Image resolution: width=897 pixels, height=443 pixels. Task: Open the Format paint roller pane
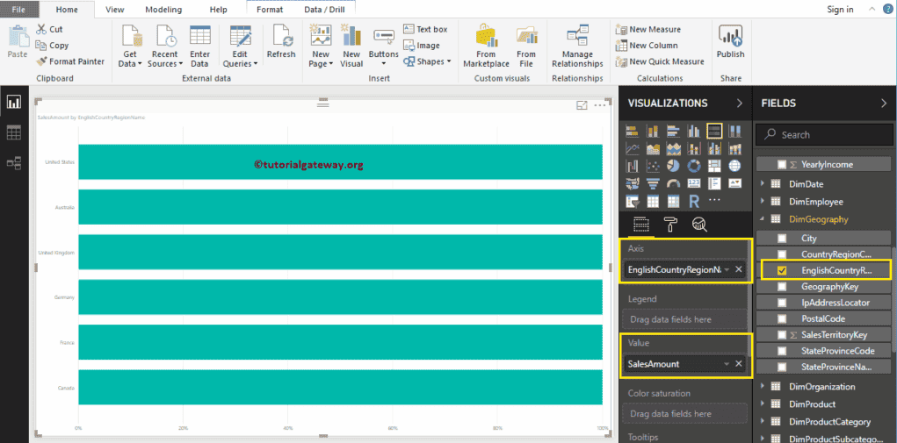pos(670,224)
